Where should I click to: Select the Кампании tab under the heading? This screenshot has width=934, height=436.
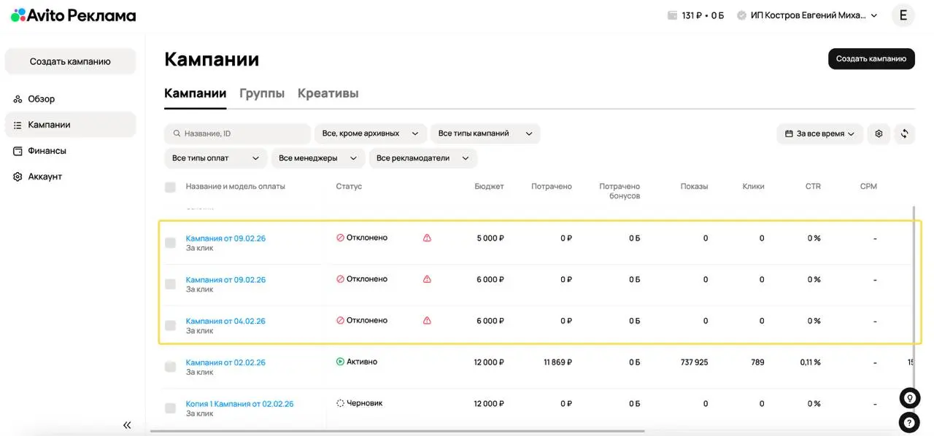[195, 93]
